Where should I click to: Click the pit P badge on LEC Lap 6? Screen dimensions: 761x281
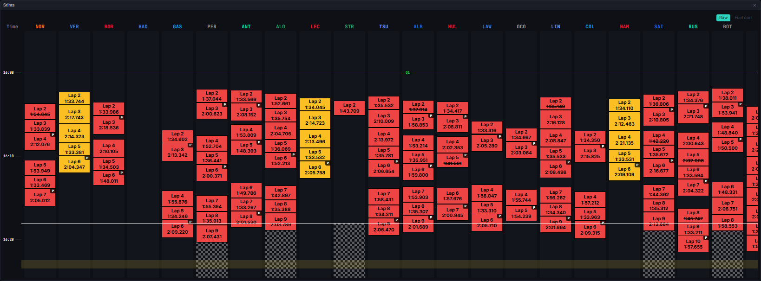[x=328, y=163]
